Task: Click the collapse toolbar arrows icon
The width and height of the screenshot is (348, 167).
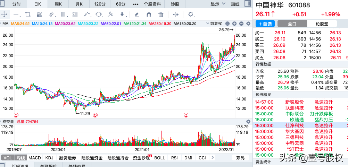Action: (x=175, y=15)
